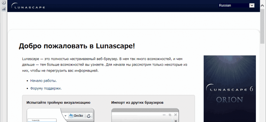This screenshot has width=266, height=122.
Task: Click the close X in the import thumbnail
Action: (x=175, y=115)
